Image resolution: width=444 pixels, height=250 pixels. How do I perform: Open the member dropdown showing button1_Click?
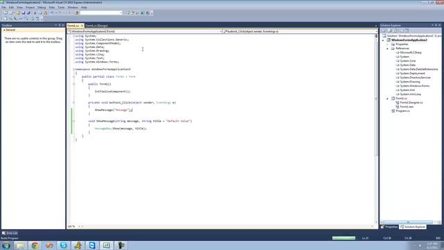[x=300, y=31]
